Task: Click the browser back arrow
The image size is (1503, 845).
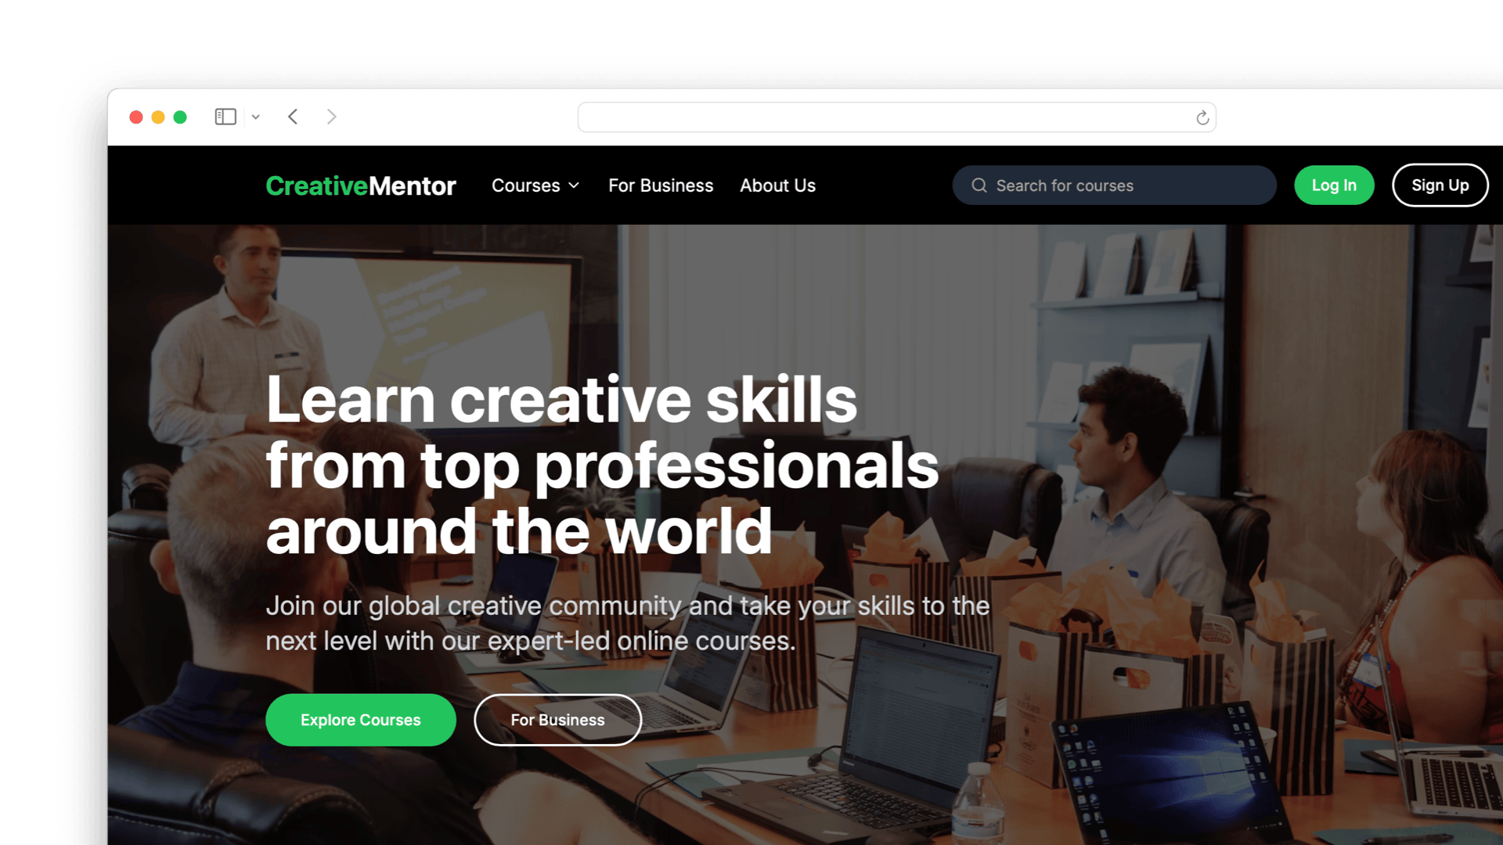Action: (x=293, y=117)
